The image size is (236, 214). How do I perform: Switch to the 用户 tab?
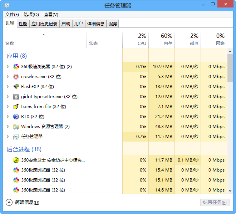pos(79,24)
